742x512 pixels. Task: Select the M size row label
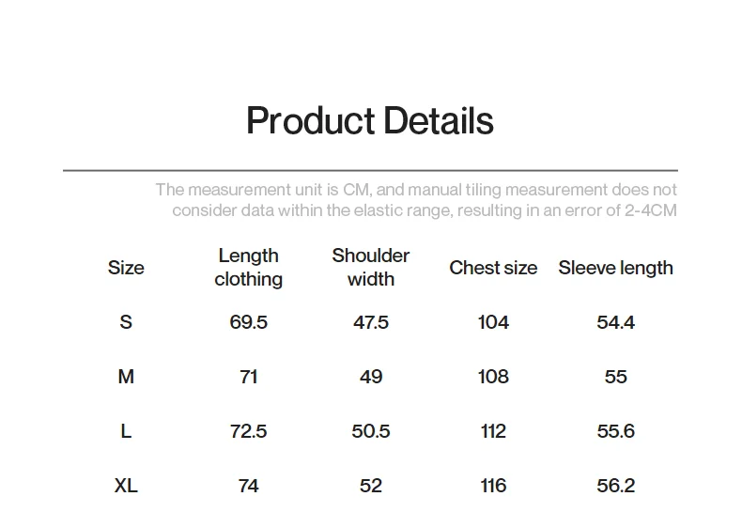tap(126, 377)
